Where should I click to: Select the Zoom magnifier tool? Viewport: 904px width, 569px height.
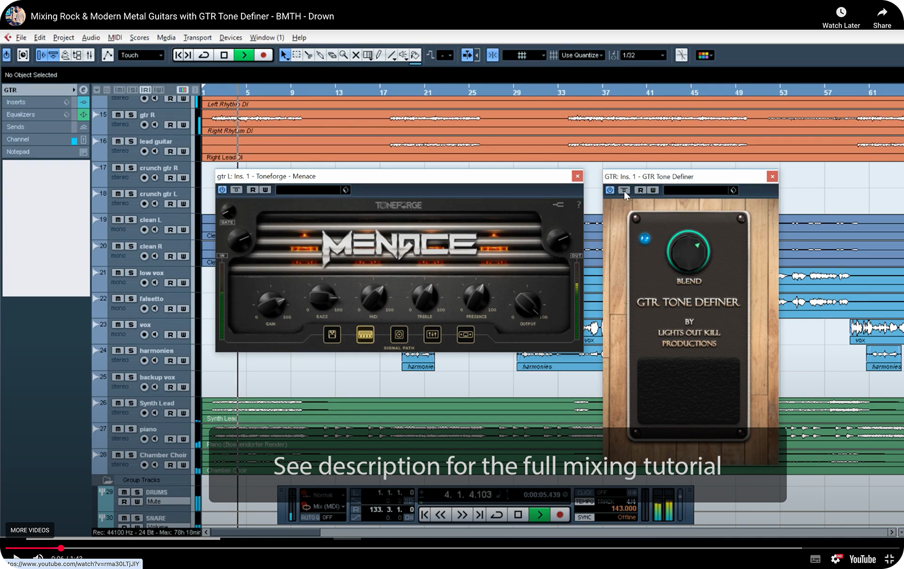[344, 55]
